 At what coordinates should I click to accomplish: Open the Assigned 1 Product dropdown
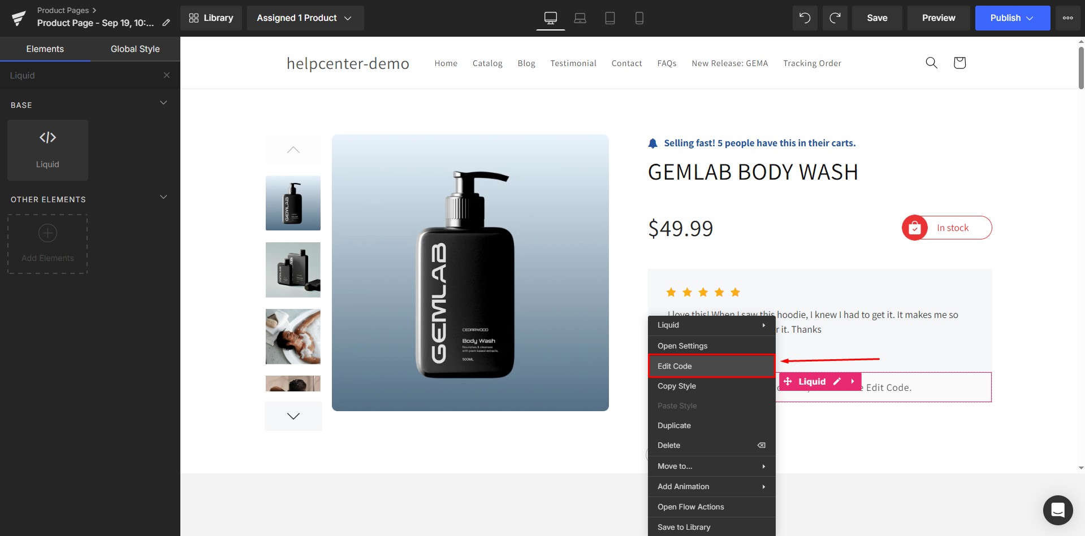(x=305, y=18)
